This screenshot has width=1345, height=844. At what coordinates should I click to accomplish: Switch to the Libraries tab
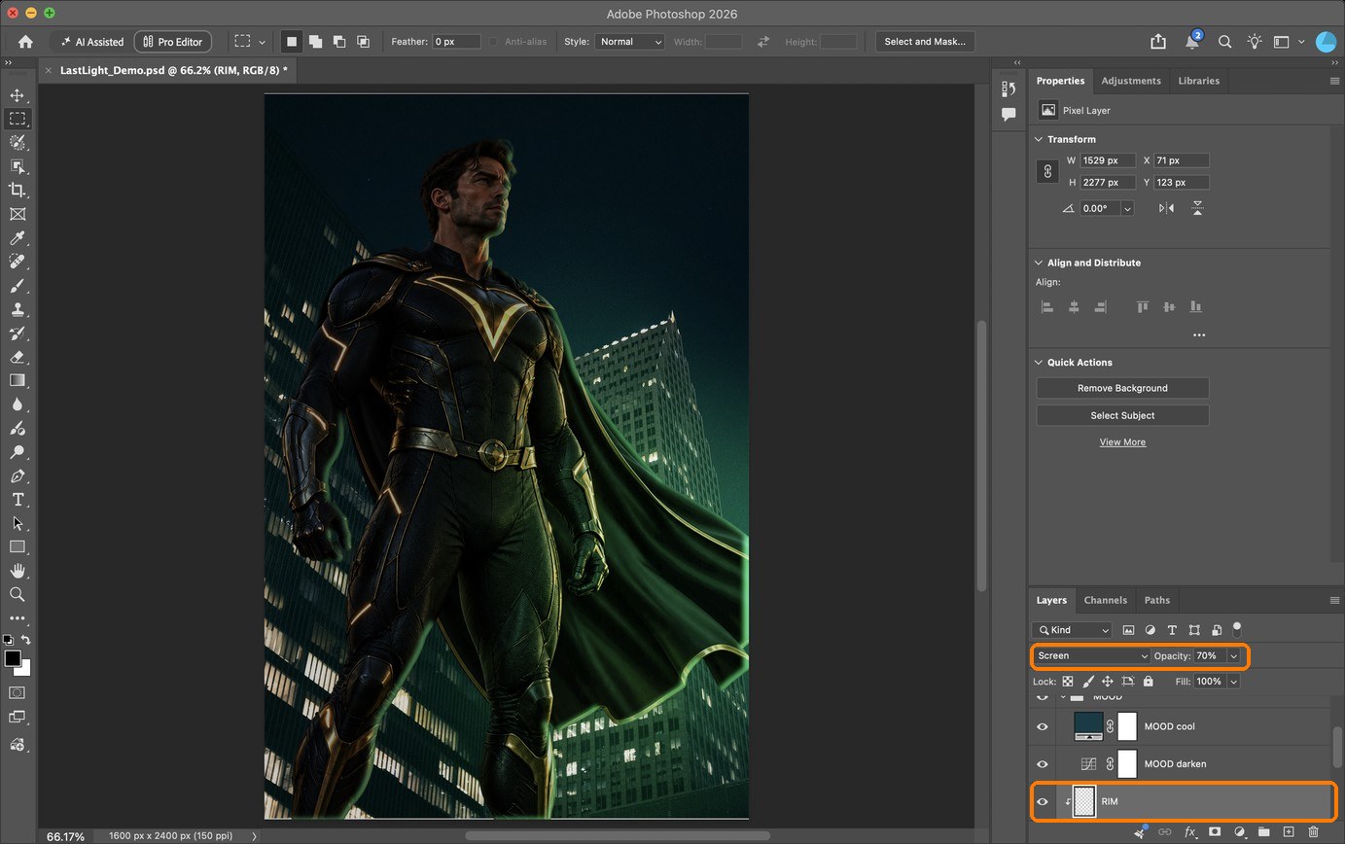[x=1198, y=81]
